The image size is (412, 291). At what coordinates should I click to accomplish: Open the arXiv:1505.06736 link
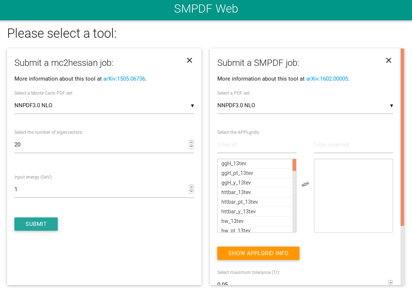point(124,79)
